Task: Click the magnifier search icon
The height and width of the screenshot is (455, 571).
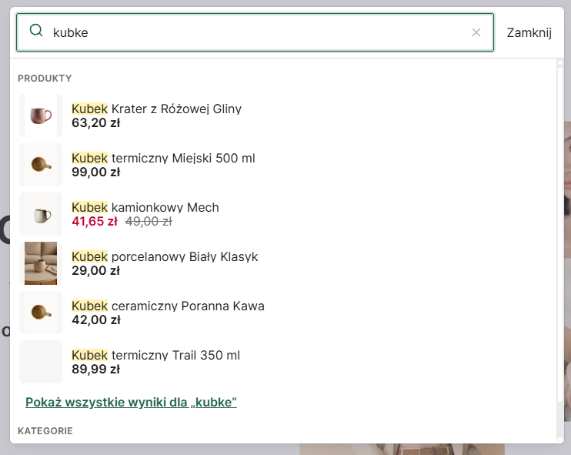Action: point(36,30)
